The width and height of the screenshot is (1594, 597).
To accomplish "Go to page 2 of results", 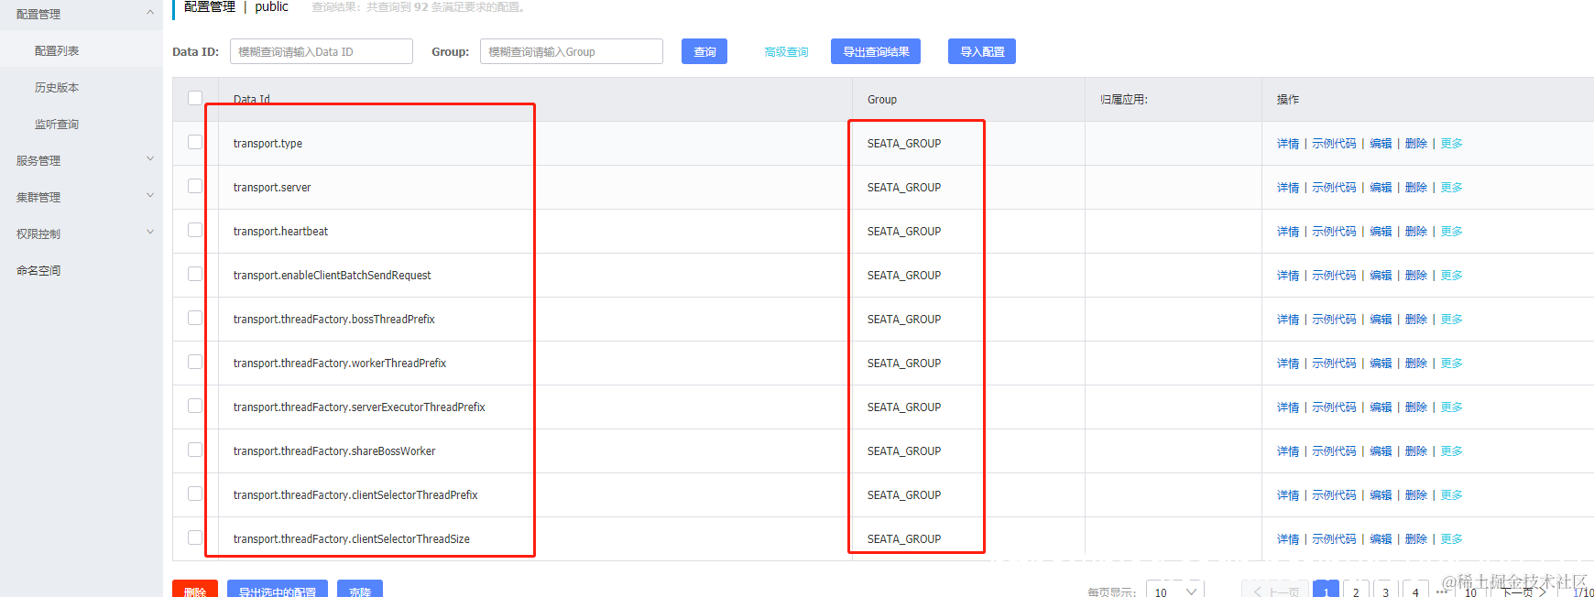I will (1356, 591).
